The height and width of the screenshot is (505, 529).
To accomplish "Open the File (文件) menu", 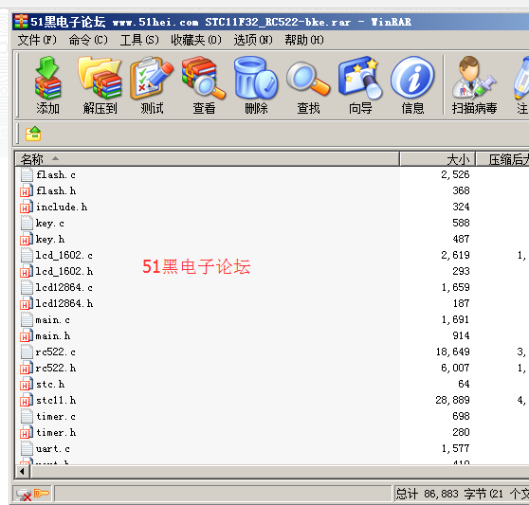I will coord(37,40).
